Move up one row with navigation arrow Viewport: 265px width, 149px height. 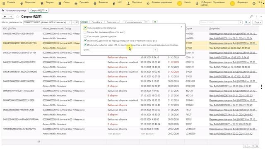(249, 146)
